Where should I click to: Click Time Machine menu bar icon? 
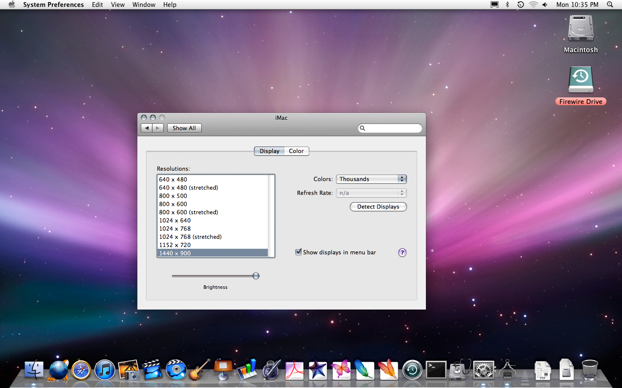pos(520,5)
